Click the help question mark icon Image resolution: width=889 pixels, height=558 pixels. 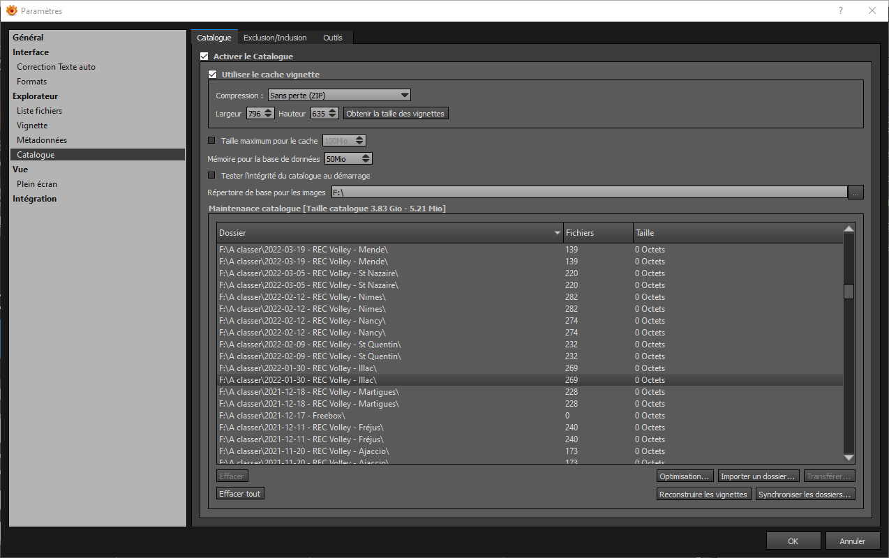[841, 10]
